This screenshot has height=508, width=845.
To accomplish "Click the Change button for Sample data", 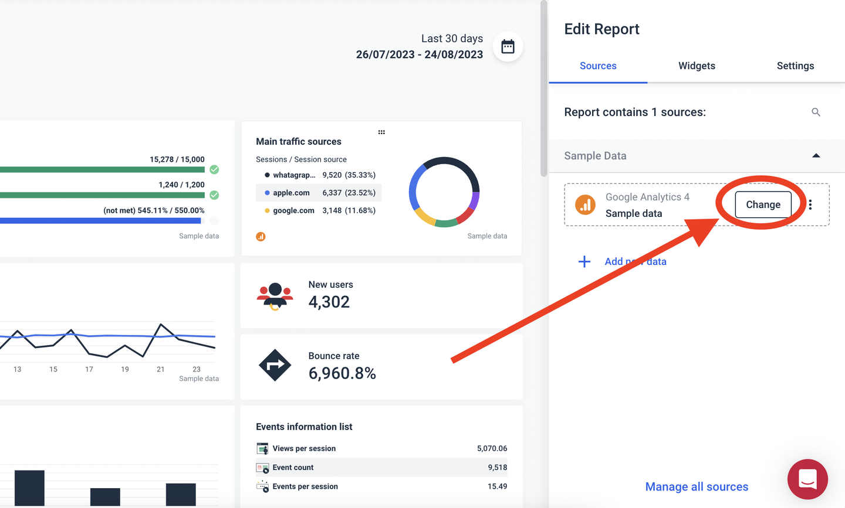I will (x=762, y=204).
